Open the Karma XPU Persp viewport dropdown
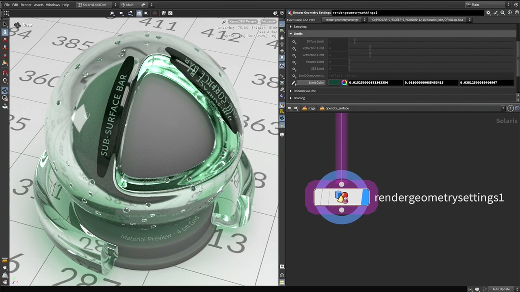Viewport: 520px width, 292px height. (x=242, y=21)
